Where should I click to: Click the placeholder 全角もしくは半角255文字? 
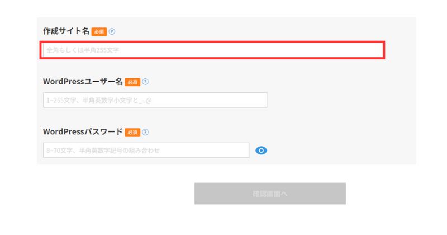[x=82, y=50]
